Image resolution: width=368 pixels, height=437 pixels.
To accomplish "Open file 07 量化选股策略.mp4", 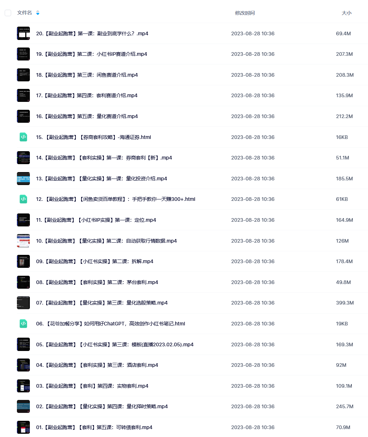I will click(x=102, y=303).
